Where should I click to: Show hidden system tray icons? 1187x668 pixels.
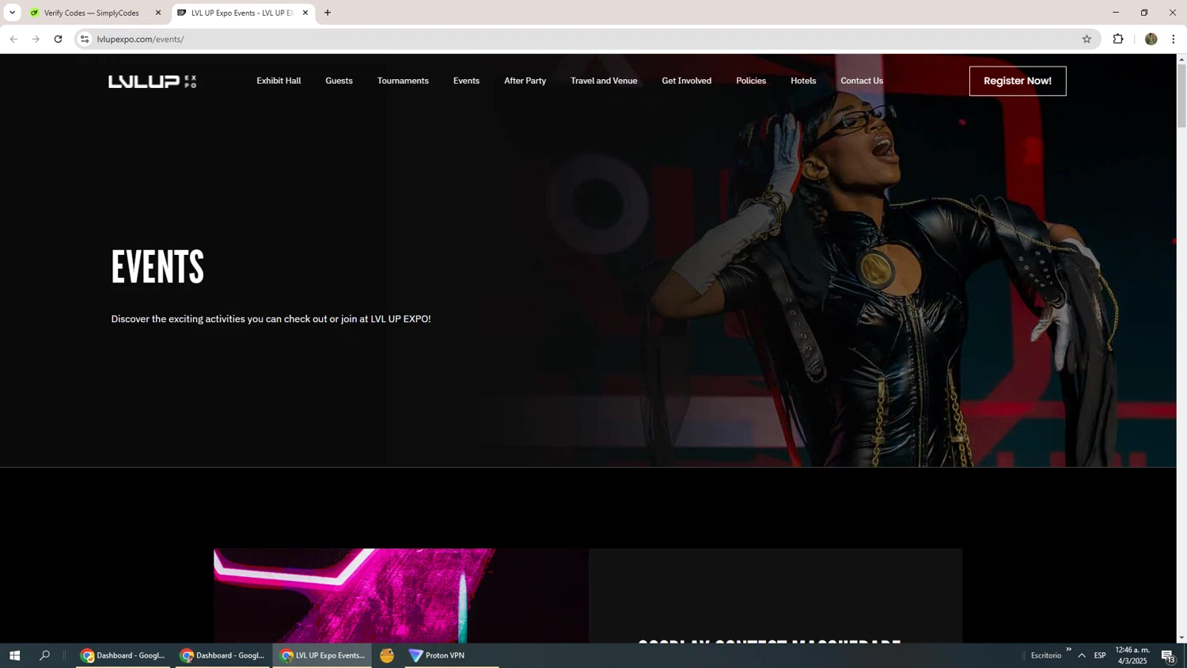(x=1082, y=655)
